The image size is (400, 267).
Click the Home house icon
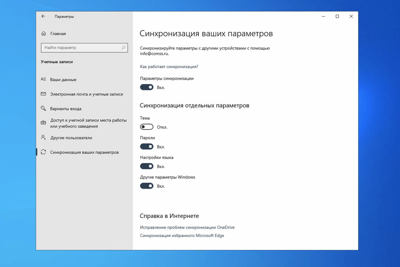click(x=44, y=33)
